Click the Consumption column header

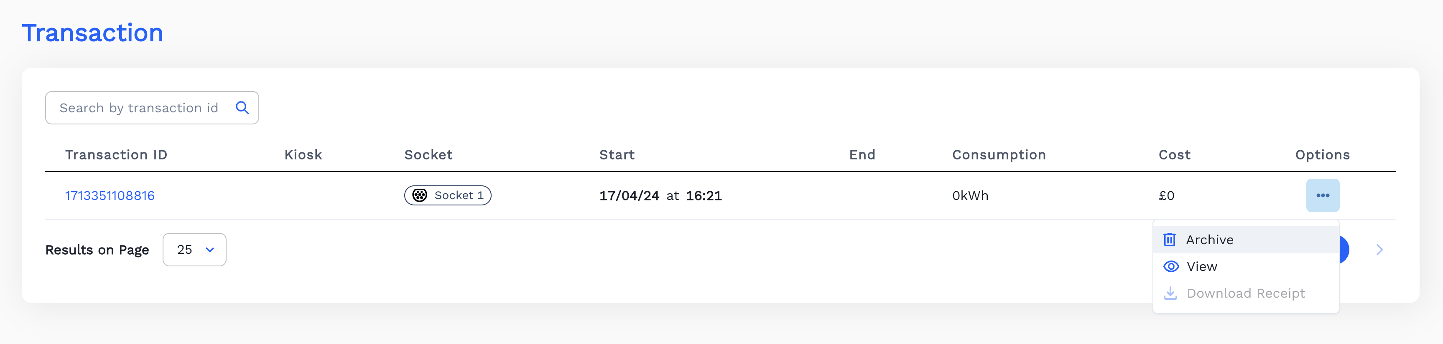[x=999, y=154]
